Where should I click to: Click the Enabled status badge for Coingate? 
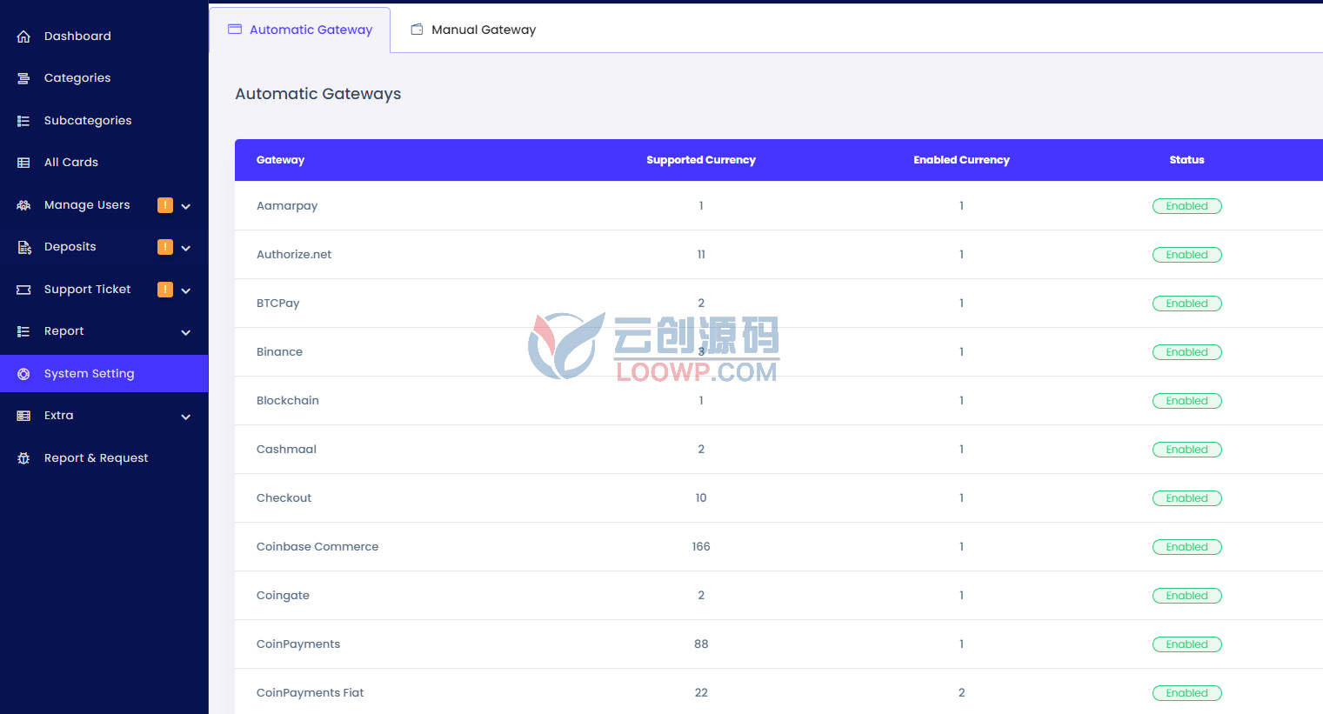click(x=1187, y=596)
